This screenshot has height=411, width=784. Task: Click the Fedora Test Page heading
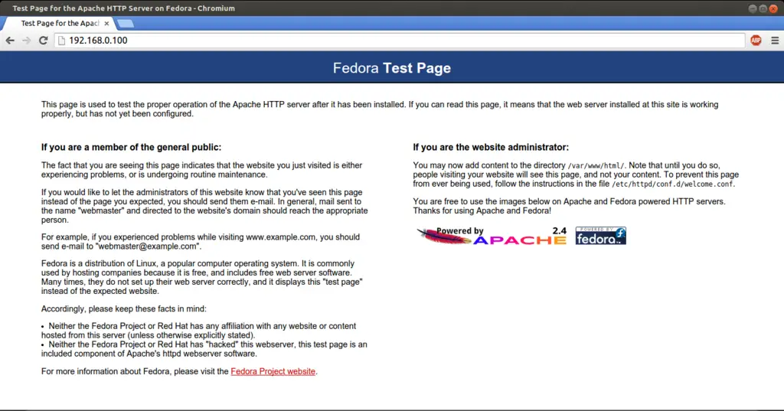tap(392, 68)
